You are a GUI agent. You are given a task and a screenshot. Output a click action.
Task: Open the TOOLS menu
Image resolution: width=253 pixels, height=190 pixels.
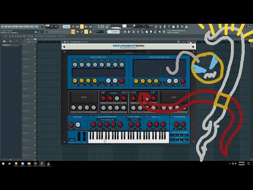(32, 26)
